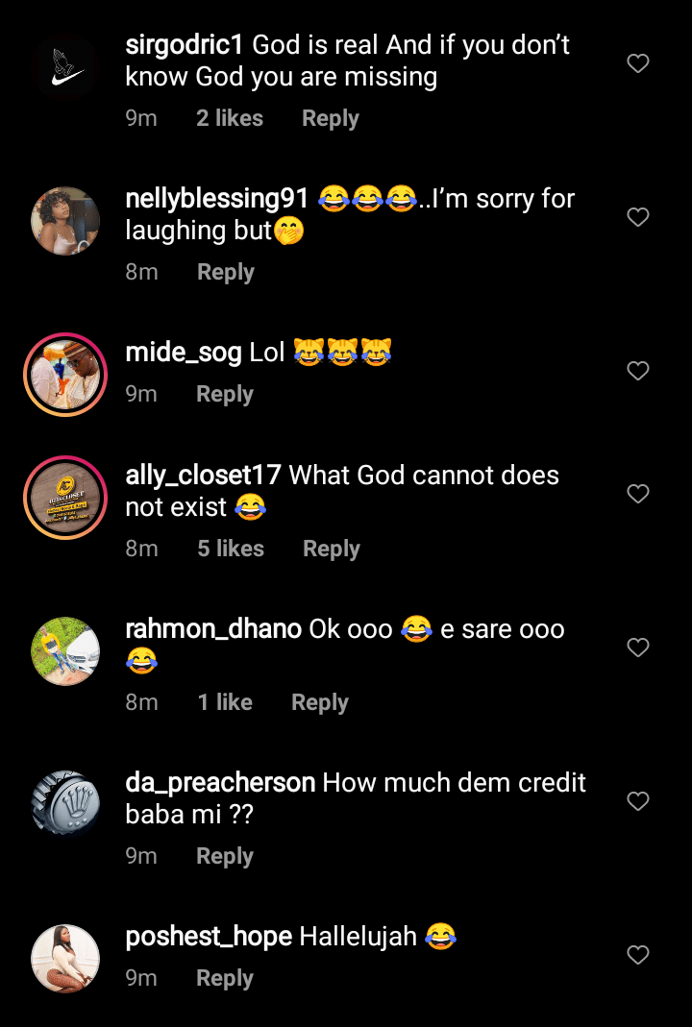The image size is (692, 1027).
Task: Reply to sirgodric1's comment
Action: point(330,119)
